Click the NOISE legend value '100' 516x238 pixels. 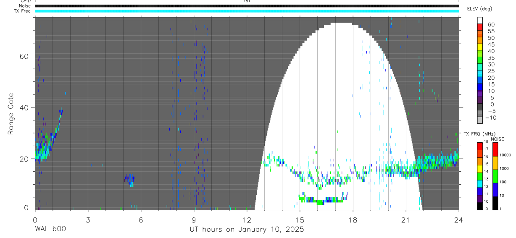coord(503,182)
